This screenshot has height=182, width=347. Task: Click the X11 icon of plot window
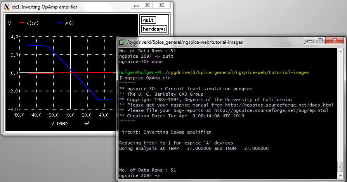[6, 5]
